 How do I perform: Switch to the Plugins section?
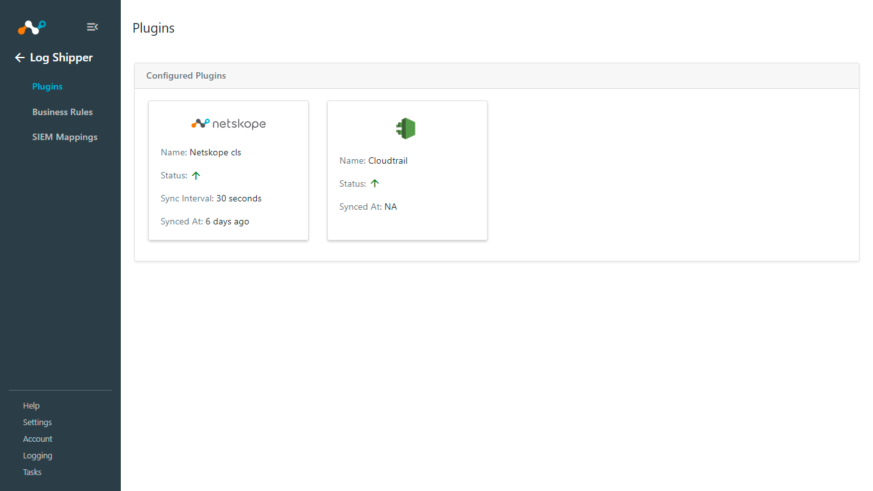pos(47,86)
